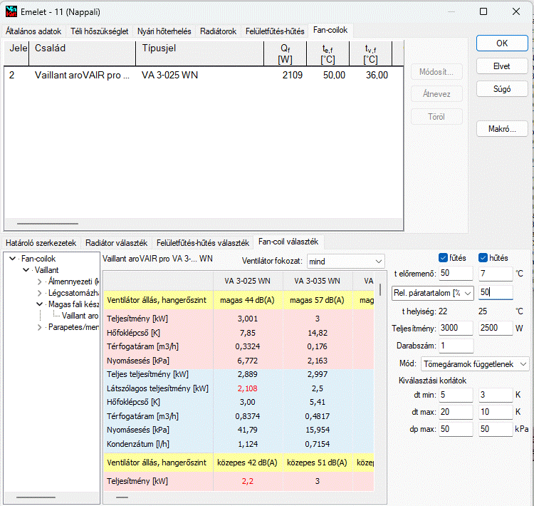
Task: Click the magas 44 dB(A) cell
Action: [248, 301]
